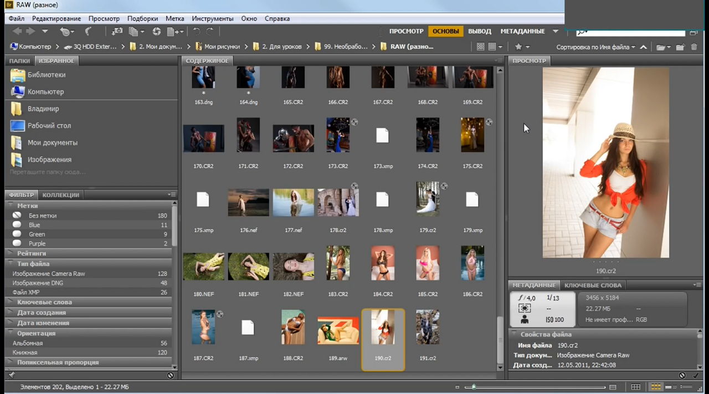Click the thumbnail quality checkerboard icon
Screen dimensions: 709x394
(481, 47)
